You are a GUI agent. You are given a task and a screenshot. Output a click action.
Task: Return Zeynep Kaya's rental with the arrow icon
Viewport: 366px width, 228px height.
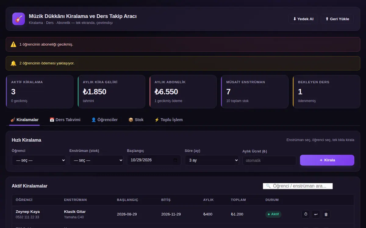(x=316, y=214)
